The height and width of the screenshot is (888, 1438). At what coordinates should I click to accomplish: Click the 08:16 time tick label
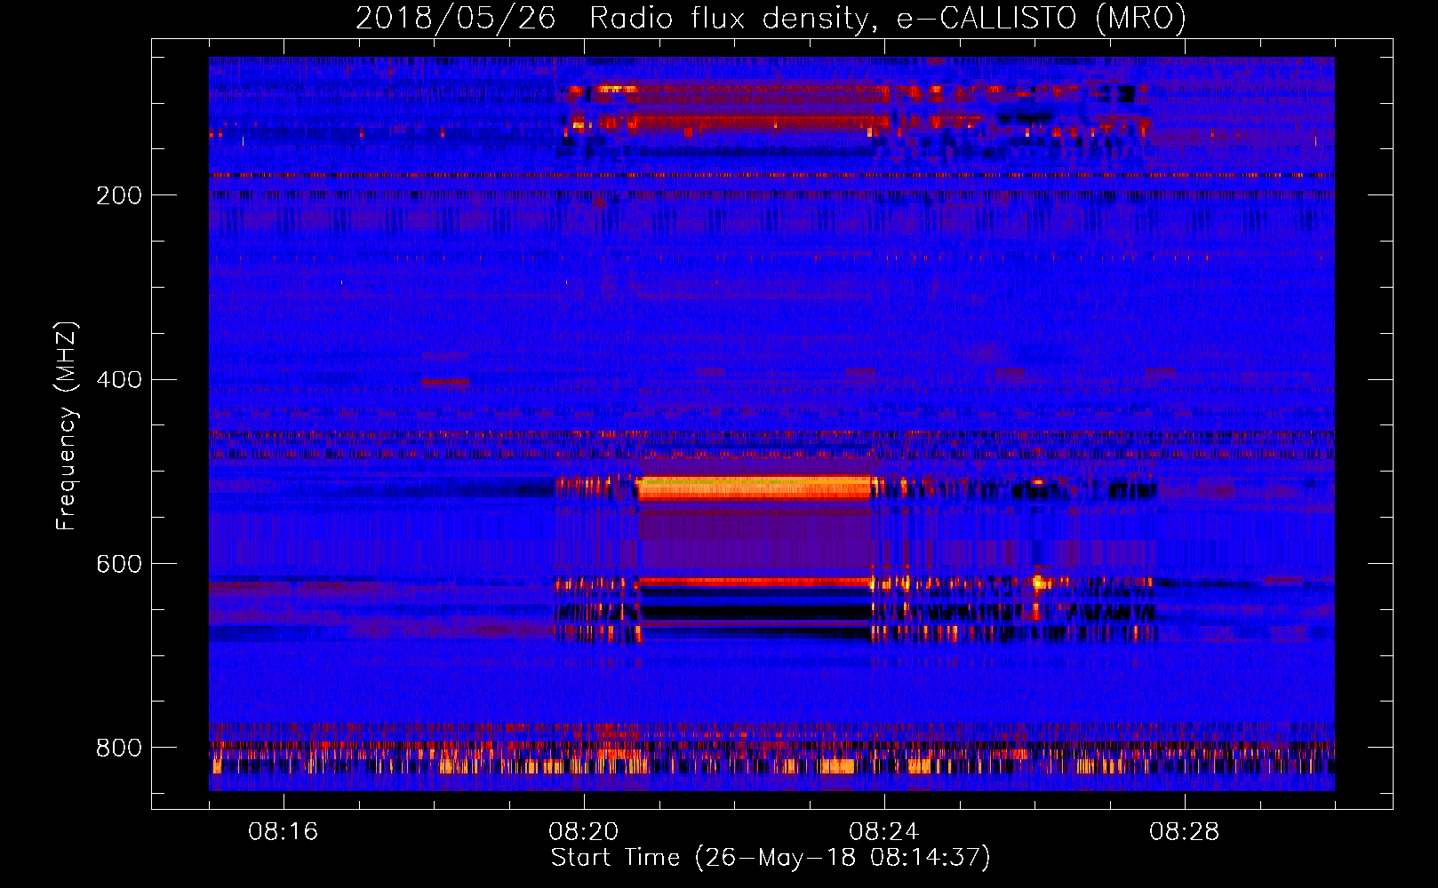coord(283,832)
